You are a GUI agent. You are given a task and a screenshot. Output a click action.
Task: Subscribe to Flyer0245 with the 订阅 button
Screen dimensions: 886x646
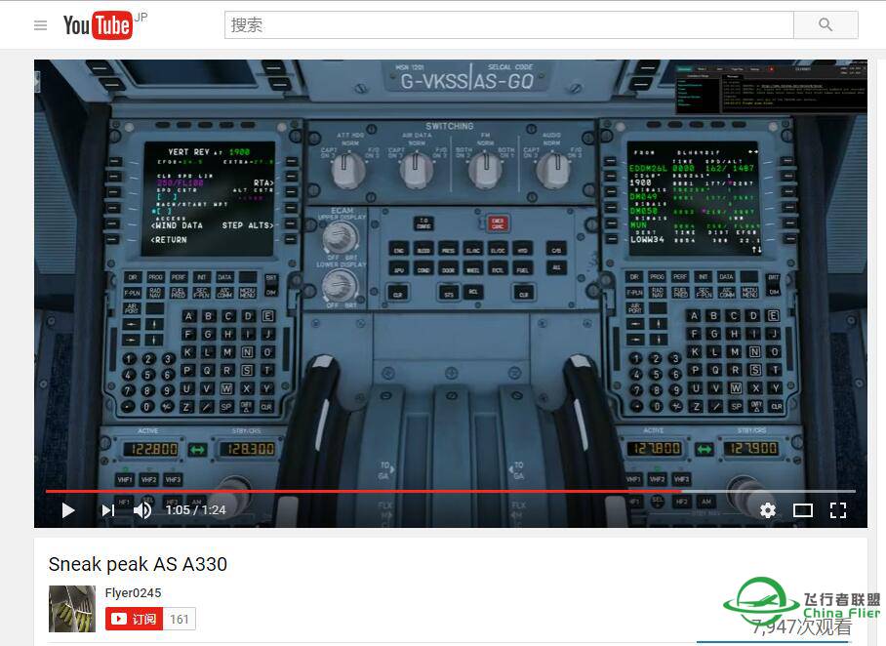[135, 619]
